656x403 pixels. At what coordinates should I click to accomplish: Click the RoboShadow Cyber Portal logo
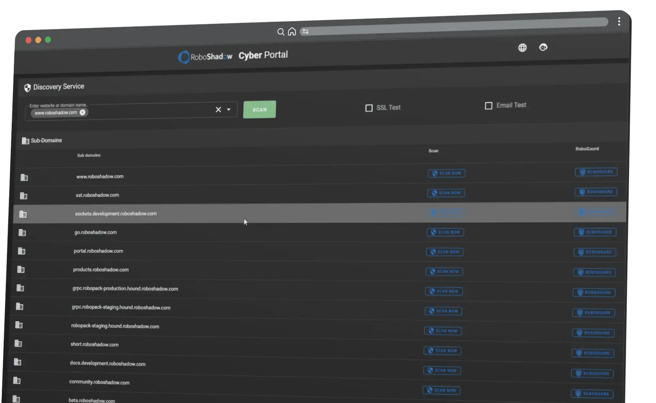[x=234, y=56]
